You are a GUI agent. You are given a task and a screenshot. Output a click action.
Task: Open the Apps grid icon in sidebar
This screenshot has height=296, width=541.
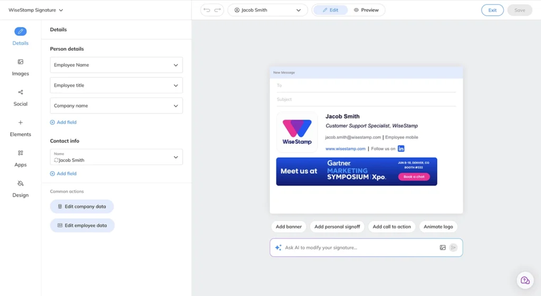[21, 152]
